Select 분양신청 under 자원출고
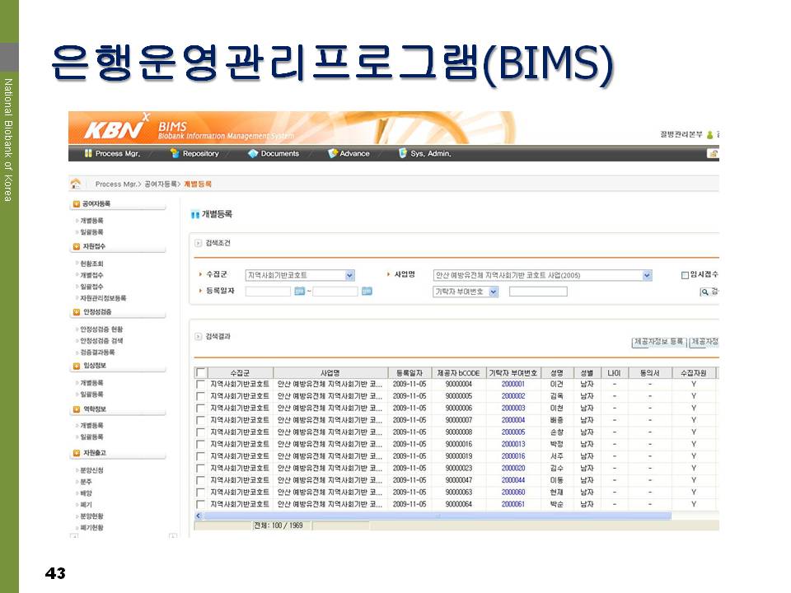The height and width of the screenshot is (593, 791). click(x=91, y=470)
